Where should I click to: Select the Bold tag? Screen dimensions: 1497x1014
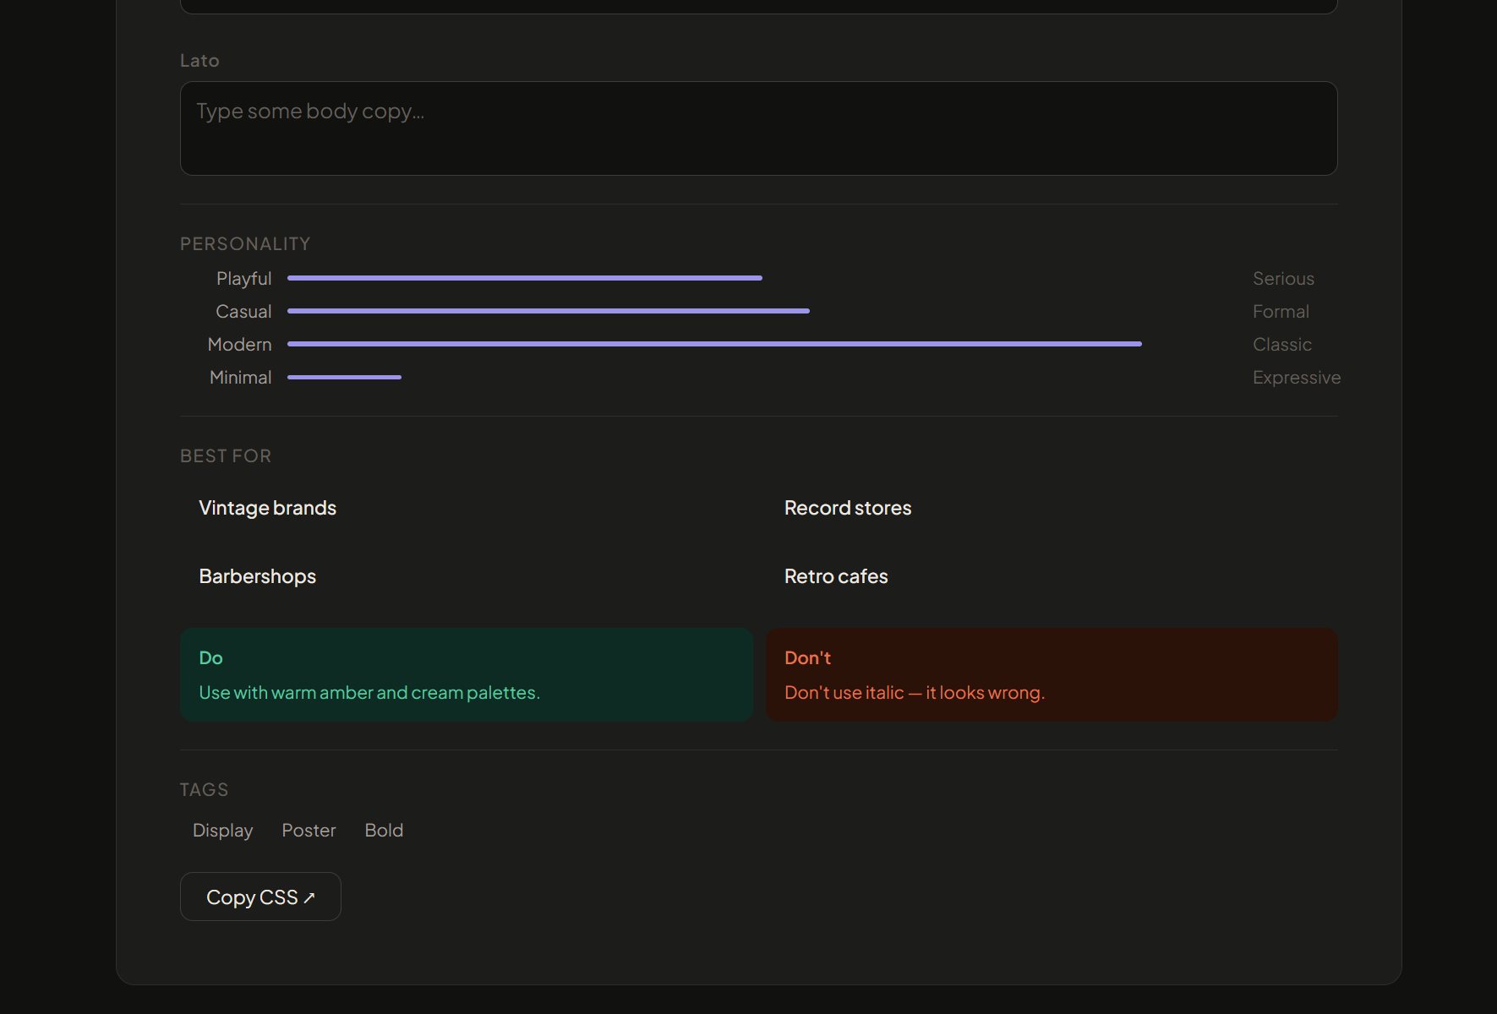(x=384, y=830)
